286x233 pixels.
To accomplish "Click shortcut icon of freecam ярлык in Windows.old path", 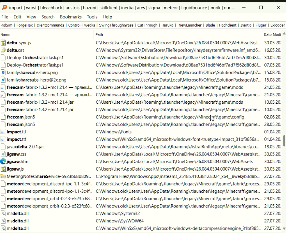I will click(3, 95).
